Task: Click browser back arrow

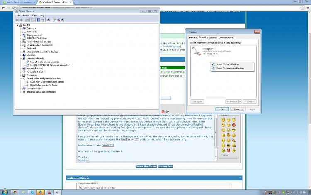Action: point(3,8)
